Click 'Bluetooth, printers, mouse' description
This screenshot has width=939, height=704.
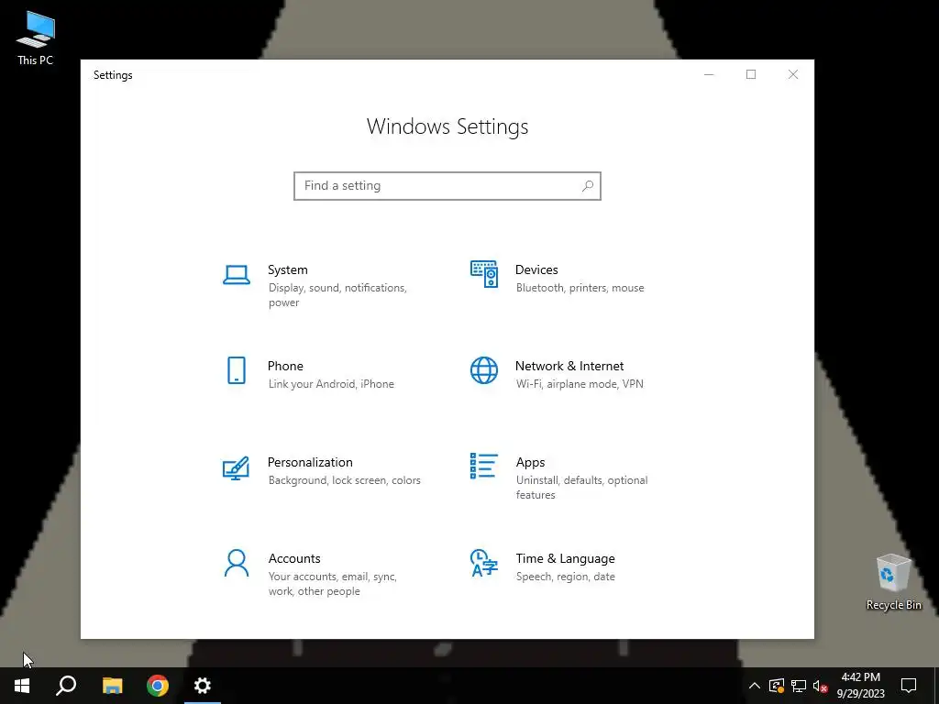tap(580, 288)
